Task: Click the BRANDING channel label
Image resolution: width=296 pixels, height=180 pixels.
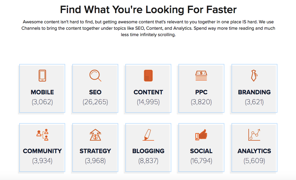Action: tap(254, 92)
